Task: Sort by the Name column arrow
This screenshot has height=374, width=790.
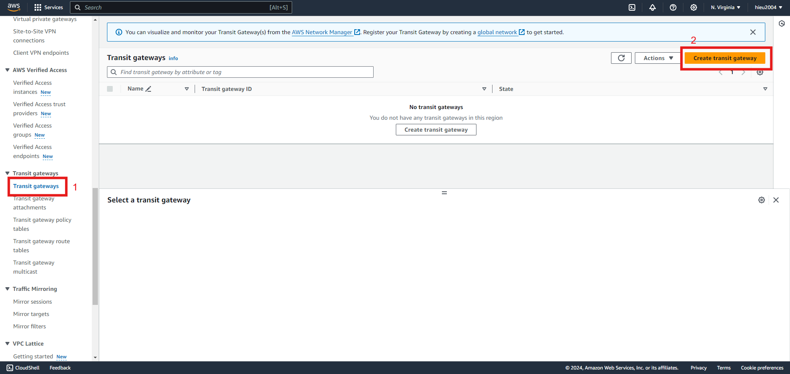Action: [x=187, y=89]
